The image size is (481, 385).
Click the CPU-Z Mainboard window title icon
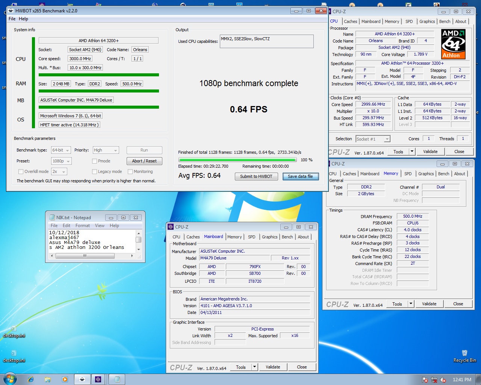pyautogui.click(x=171, y=227)
